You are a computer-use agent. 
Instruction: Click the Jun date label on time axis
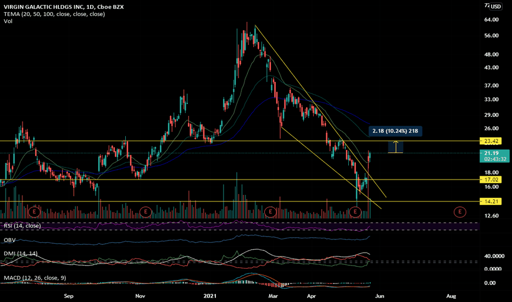point(380,296)
